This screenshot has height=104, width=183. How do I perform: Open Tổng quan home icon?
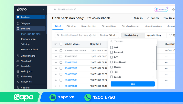point(18,23)
